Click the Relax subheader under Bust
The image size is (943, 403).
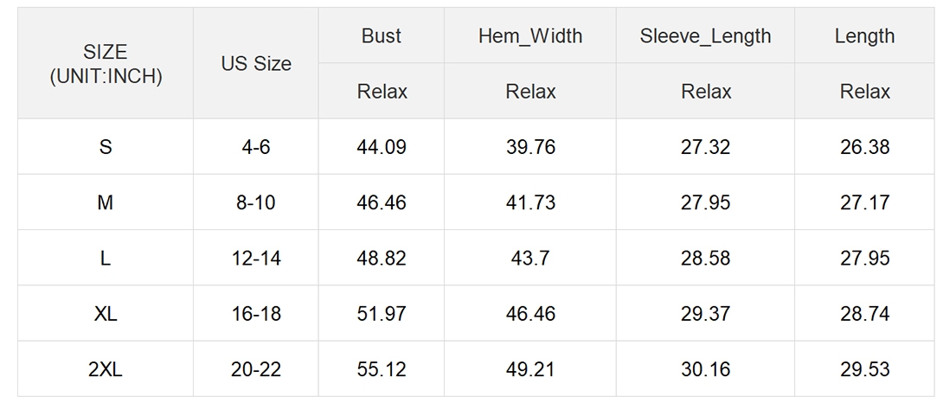point(382,91)
